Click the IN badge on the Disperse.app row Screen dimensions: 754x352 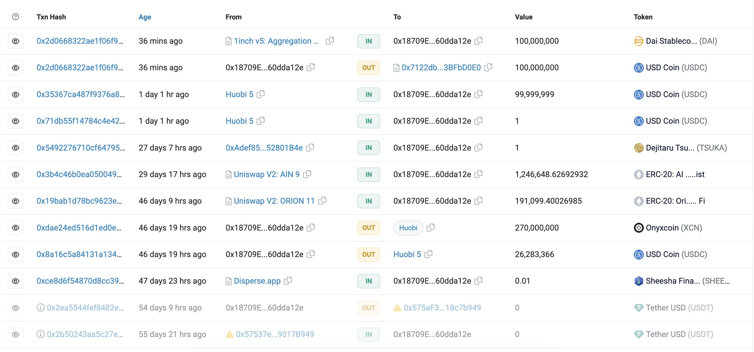point(368,281)
